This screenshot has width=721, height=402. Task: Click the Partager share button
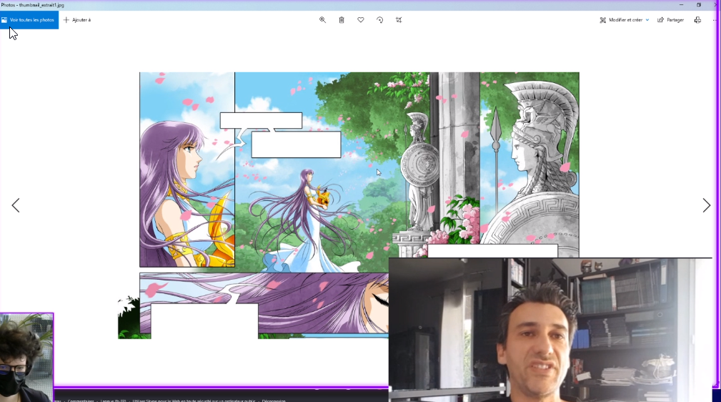pyautogui.click(x=670, y=20)
